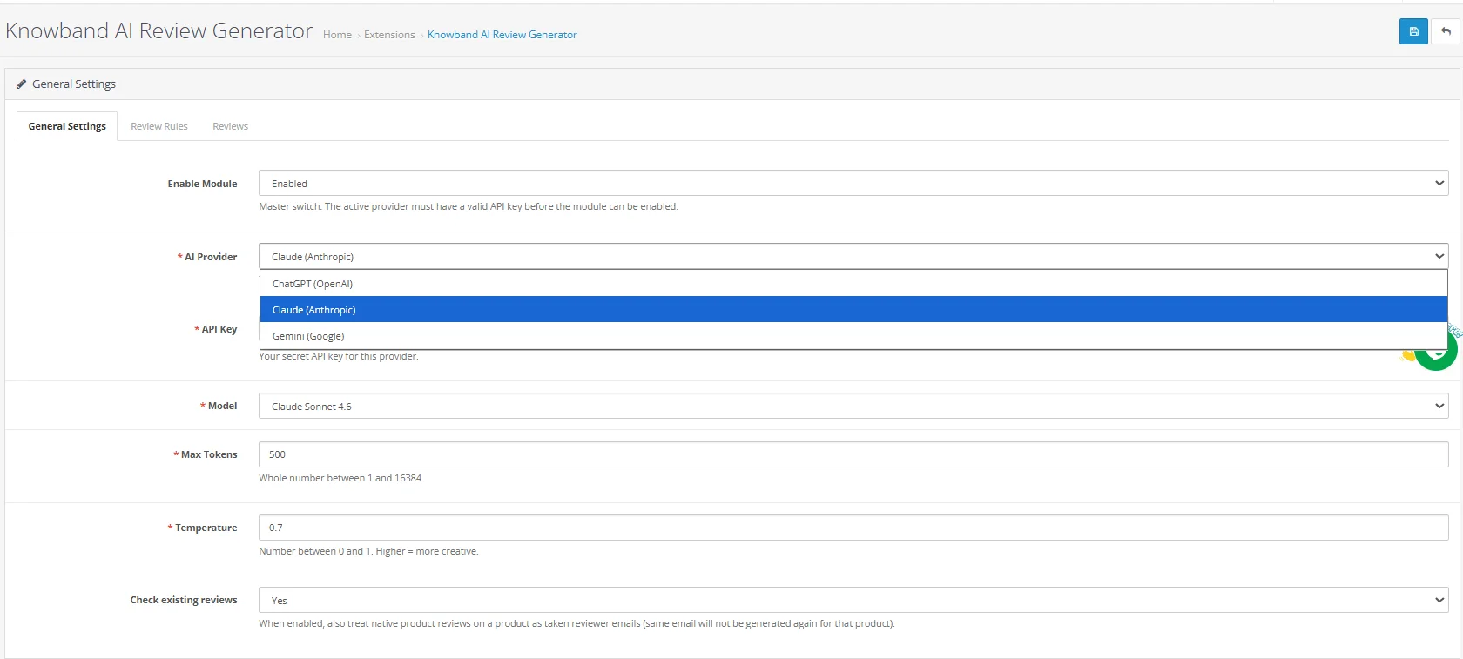The width and height of the screenshot is (1463, 659).
Task: Open the Model dropdown
Action: (x=853, y=406)
